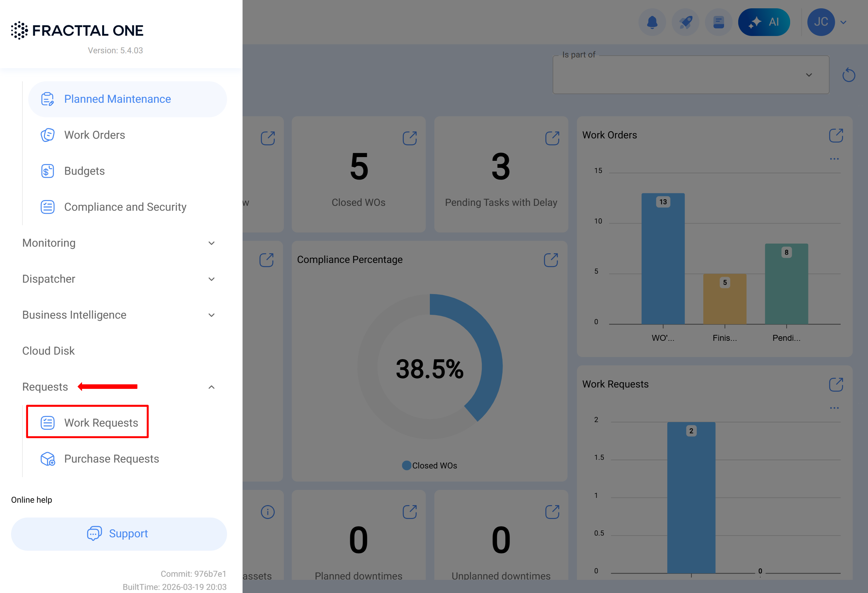Click the Support button

click(119, 533)
